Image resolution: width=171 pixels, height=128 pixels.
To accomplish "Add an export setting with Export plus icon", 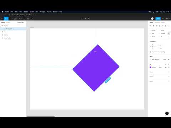I will click(x=169, y=81).
